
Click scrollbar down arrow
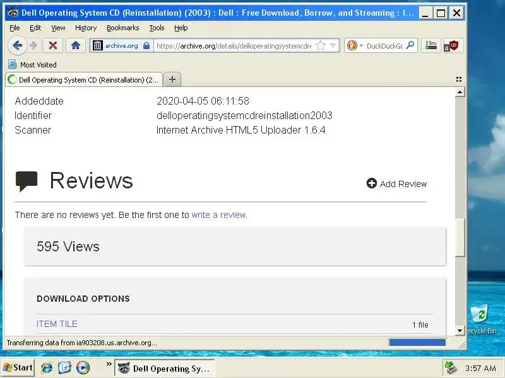pos(460,330)
